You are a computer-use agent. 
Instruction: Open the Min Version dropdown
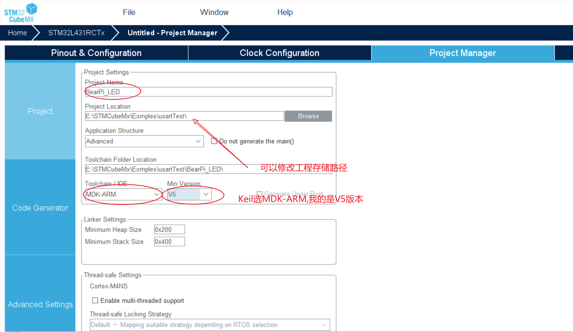pyautogui.click(x=189, y=194)
